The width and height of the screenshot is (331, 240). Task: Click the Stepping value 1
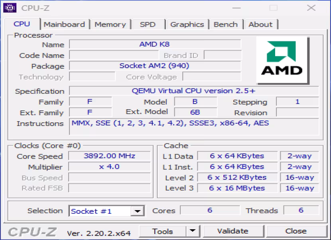[x=298, y=102]
